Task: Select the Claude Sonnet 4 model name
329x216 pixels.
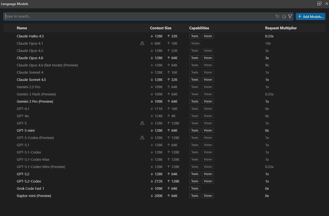Action: [x=30, y=72]
